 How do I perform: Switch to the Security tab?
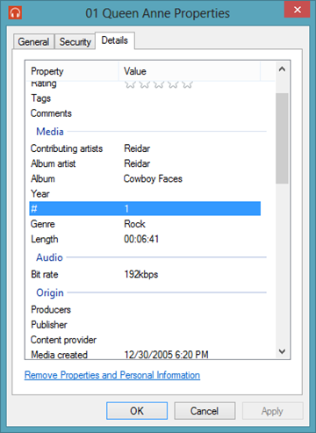point(75,41)
